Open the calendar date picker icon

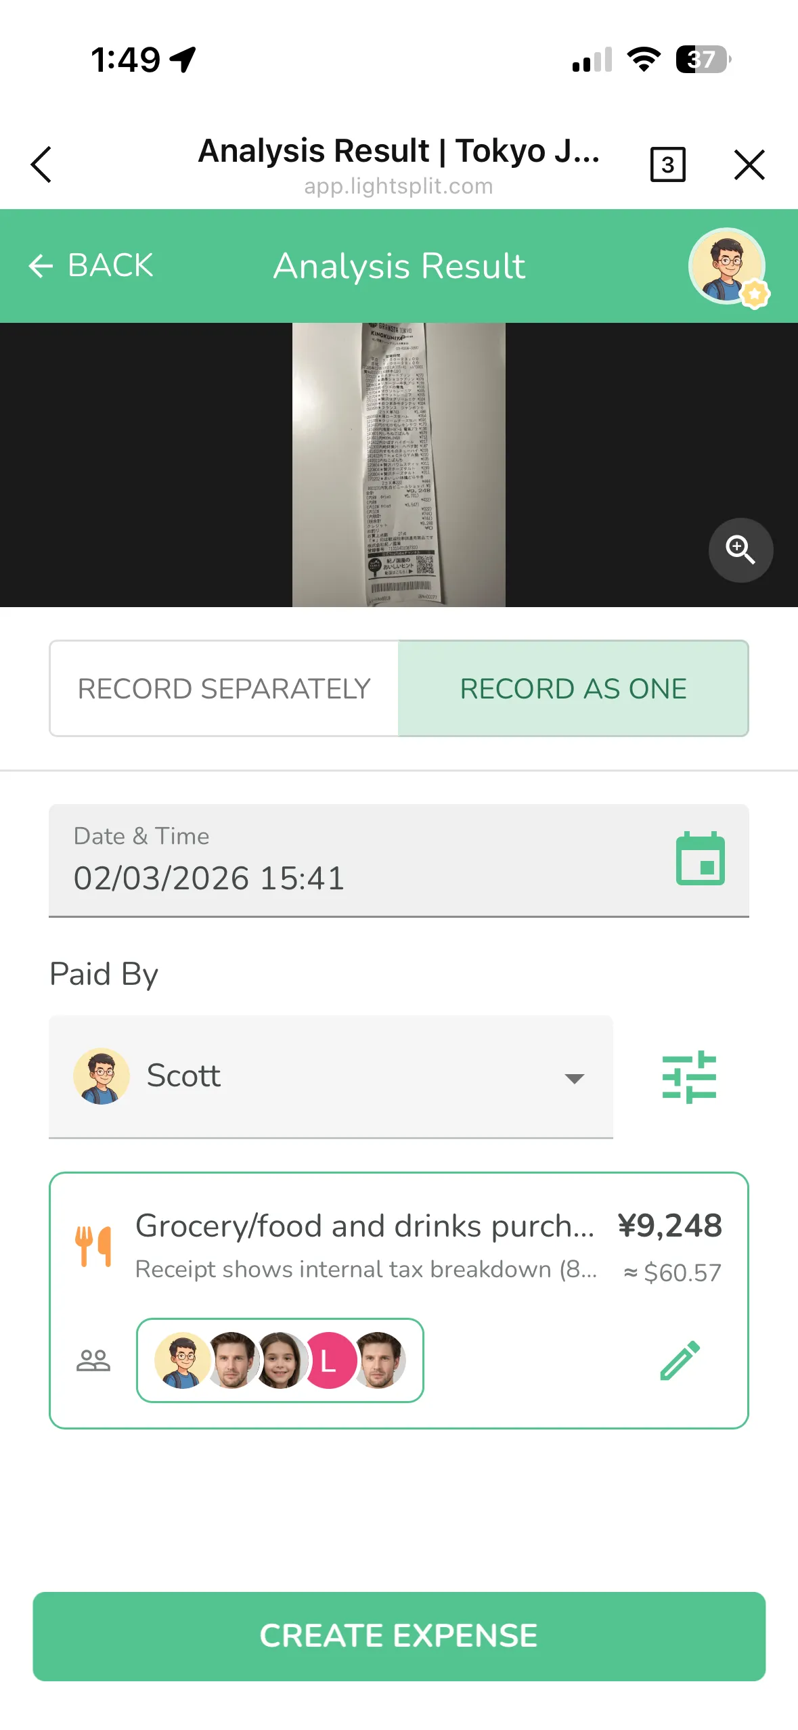(700, 859)
